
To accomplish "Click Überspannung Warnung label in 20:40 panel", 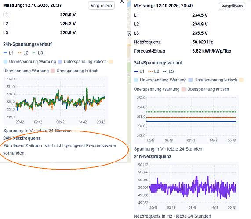I will 157,89.
